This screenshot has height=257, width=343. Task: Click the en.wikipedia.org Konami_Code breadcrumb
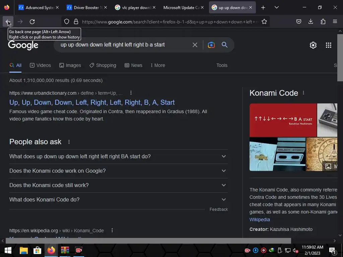pyautogui.click(x=56, y=231)
